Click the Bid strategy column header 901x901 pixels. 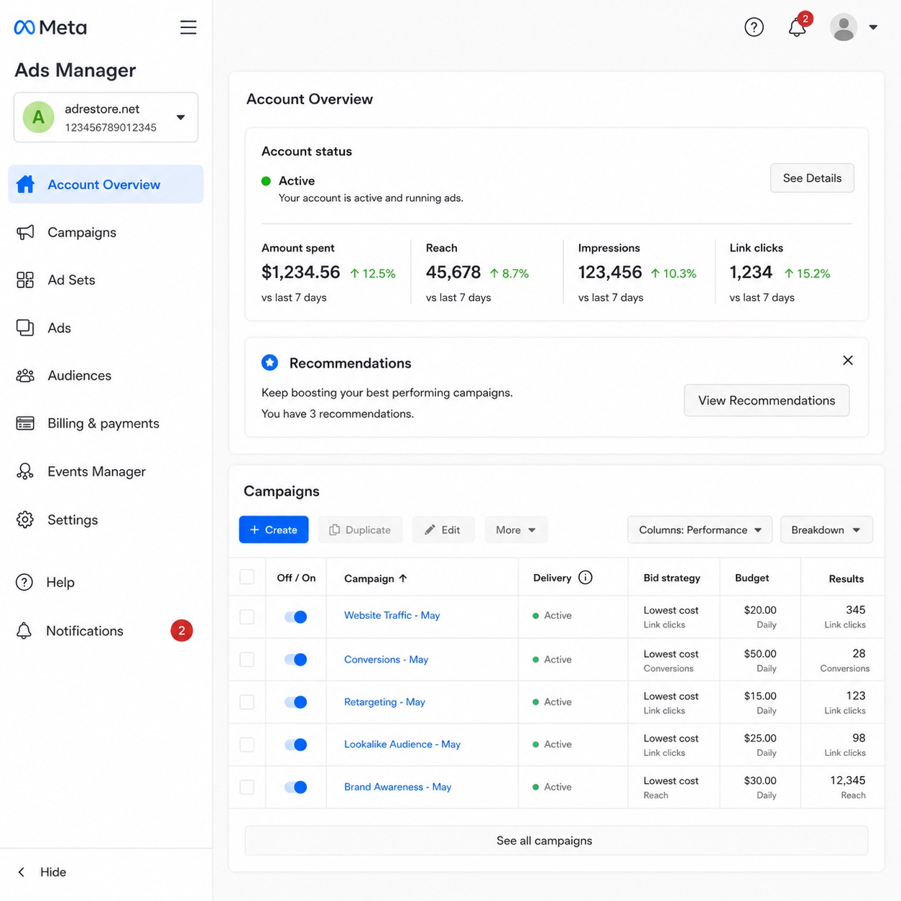tap(672, 578)
